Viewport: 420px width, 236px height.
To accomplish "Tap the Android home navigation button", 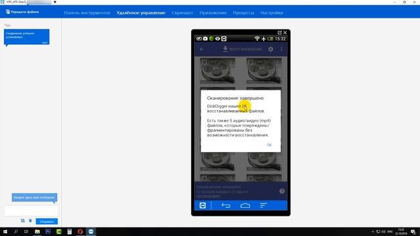I will click(245, 205).
